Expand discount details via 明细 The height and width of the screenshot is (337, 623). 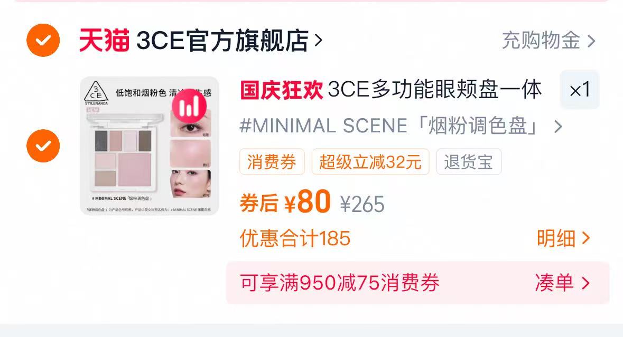pos(563,238)
